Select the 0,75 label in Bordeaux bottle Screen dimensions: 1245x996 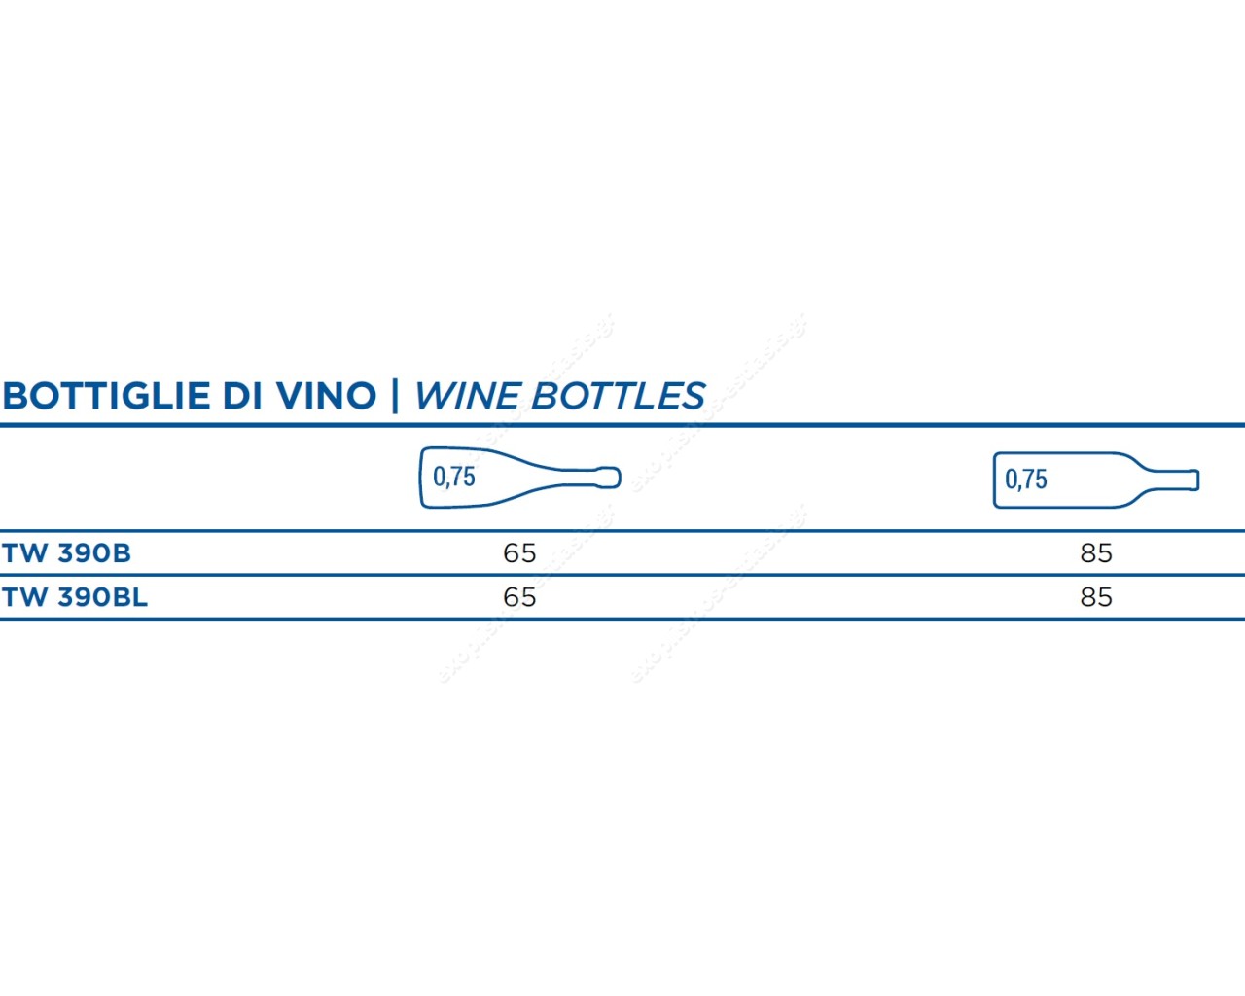coord(1026,479)
